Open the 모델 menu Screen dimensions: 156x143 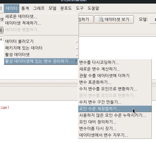(52, 8)
